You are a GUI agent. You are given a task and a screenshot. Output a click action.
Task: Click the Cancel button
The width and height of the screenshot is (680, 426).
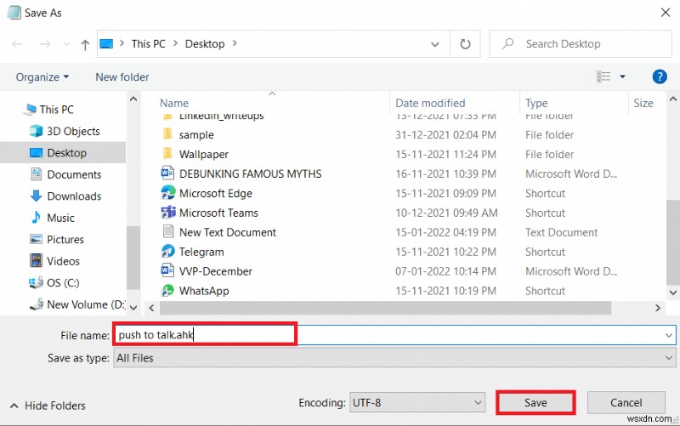[626, 402]
